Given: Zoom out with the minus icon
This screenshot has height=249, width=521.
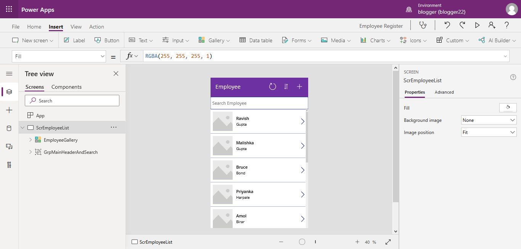Looking at the screenshot, I should 281,242.
